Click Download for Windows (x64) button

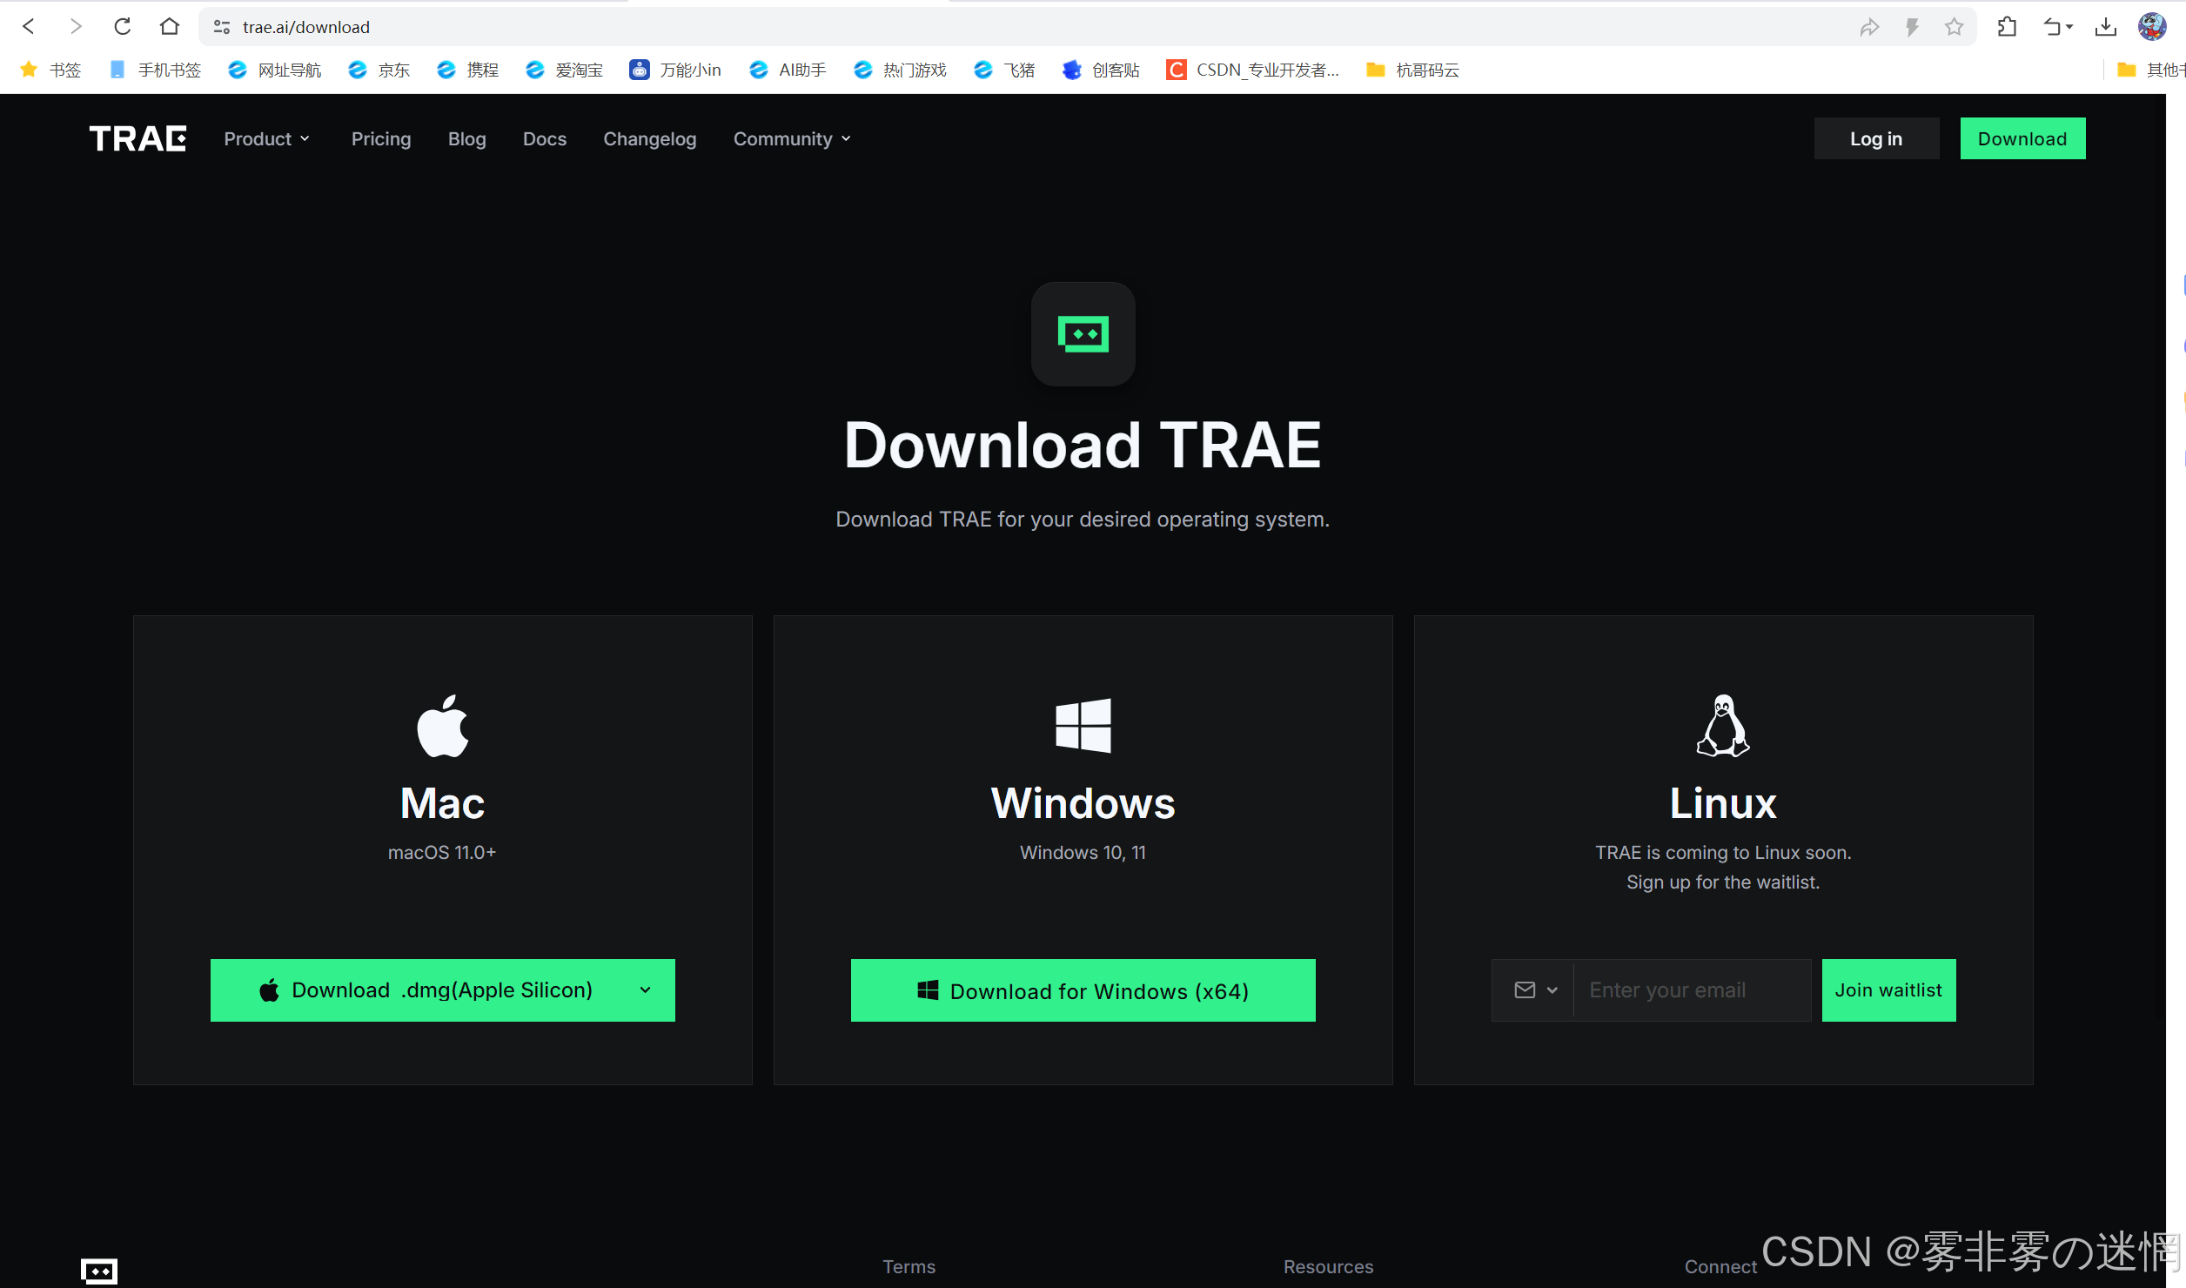click(1083, 990)
